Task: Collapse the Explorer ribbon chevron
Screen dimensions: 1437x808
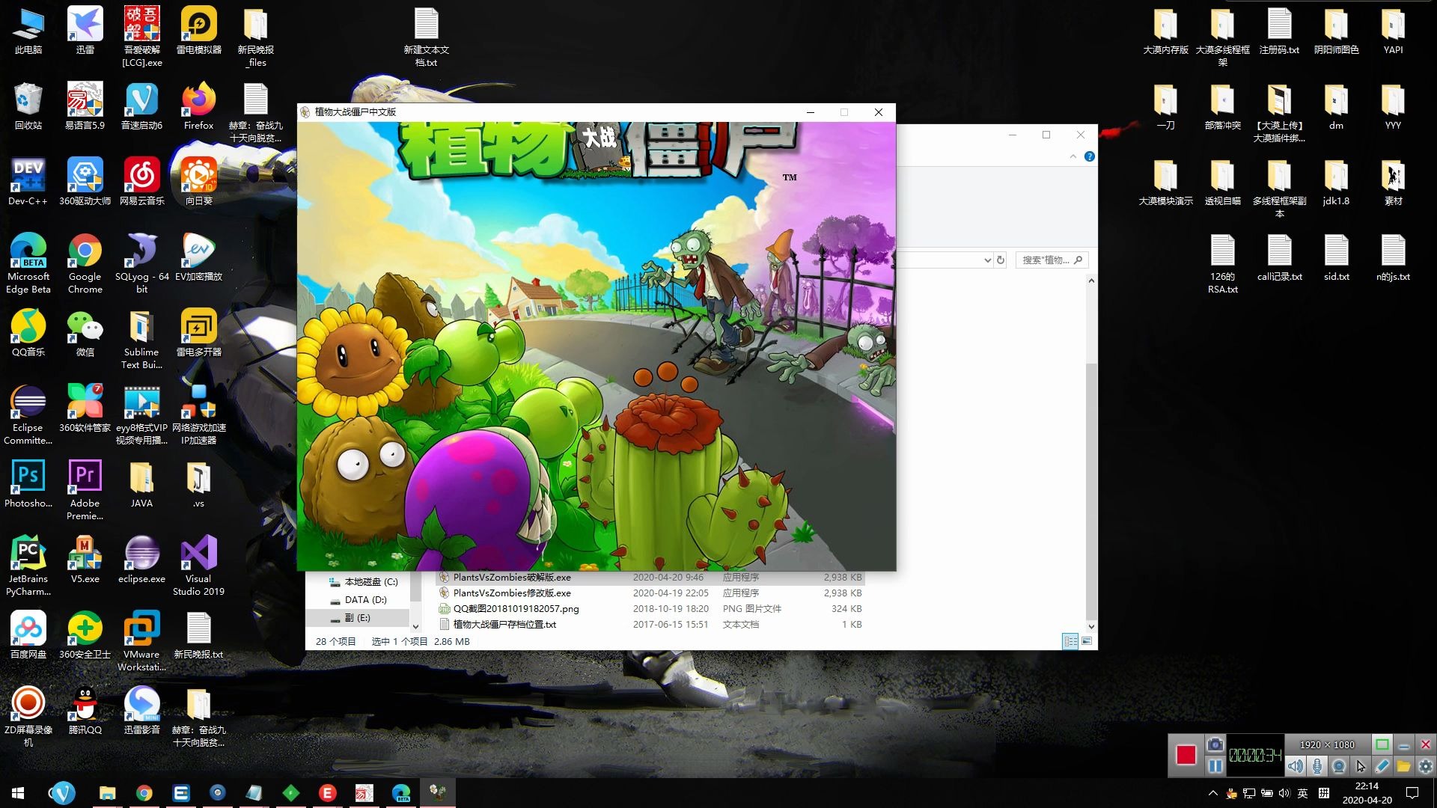Action: [1073, 156]
